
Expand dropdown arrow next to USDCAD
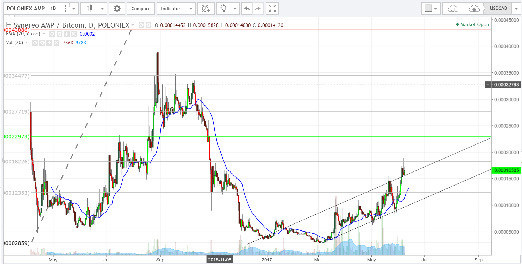tap(516, 9)
